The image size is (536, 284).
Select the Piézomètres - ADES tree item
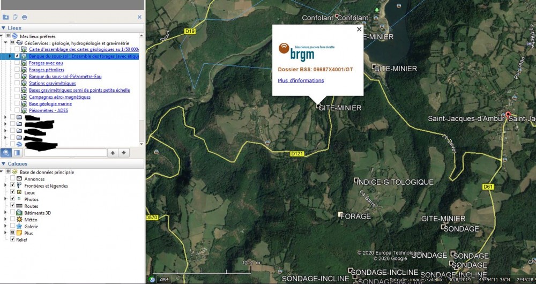coord(48,110)
